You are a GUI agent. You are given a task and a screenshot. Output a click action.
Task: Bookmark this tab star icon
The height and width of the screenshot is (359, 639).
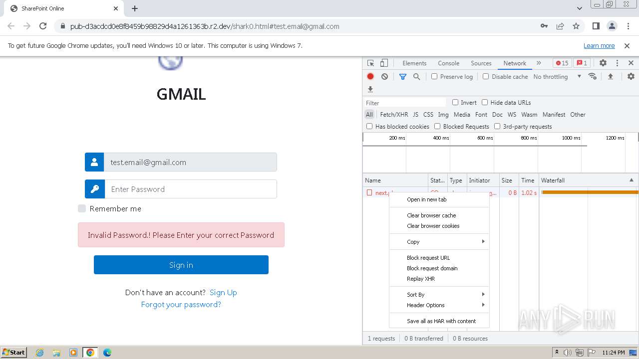(576, 26)
